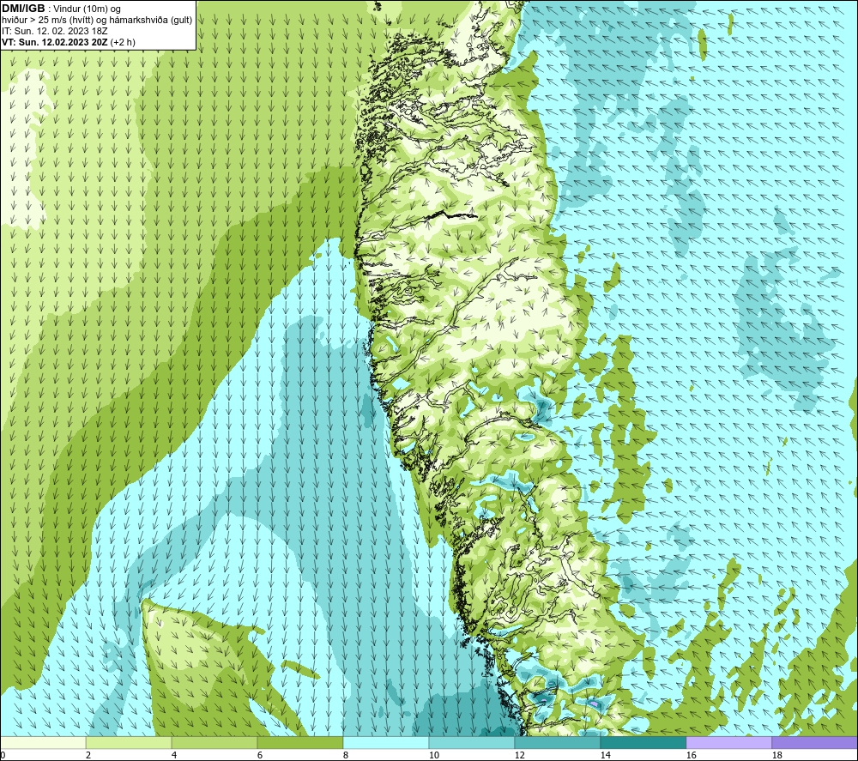This screenshot has height=761, width=858.
Task: Select the green 4–6 m/s scale swatch
Action: coord(214,742)
